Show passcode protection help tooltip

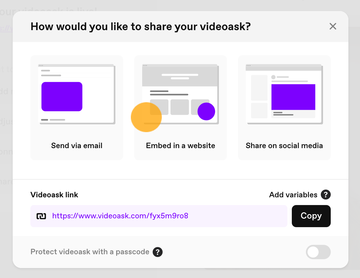pyautogui.click(x=158, y=252)
